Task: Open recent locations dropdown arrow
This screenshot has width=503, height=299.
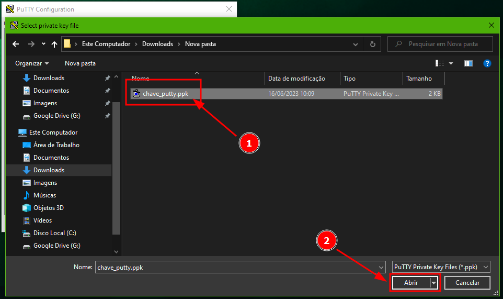Action: click(x=43, y=44)
